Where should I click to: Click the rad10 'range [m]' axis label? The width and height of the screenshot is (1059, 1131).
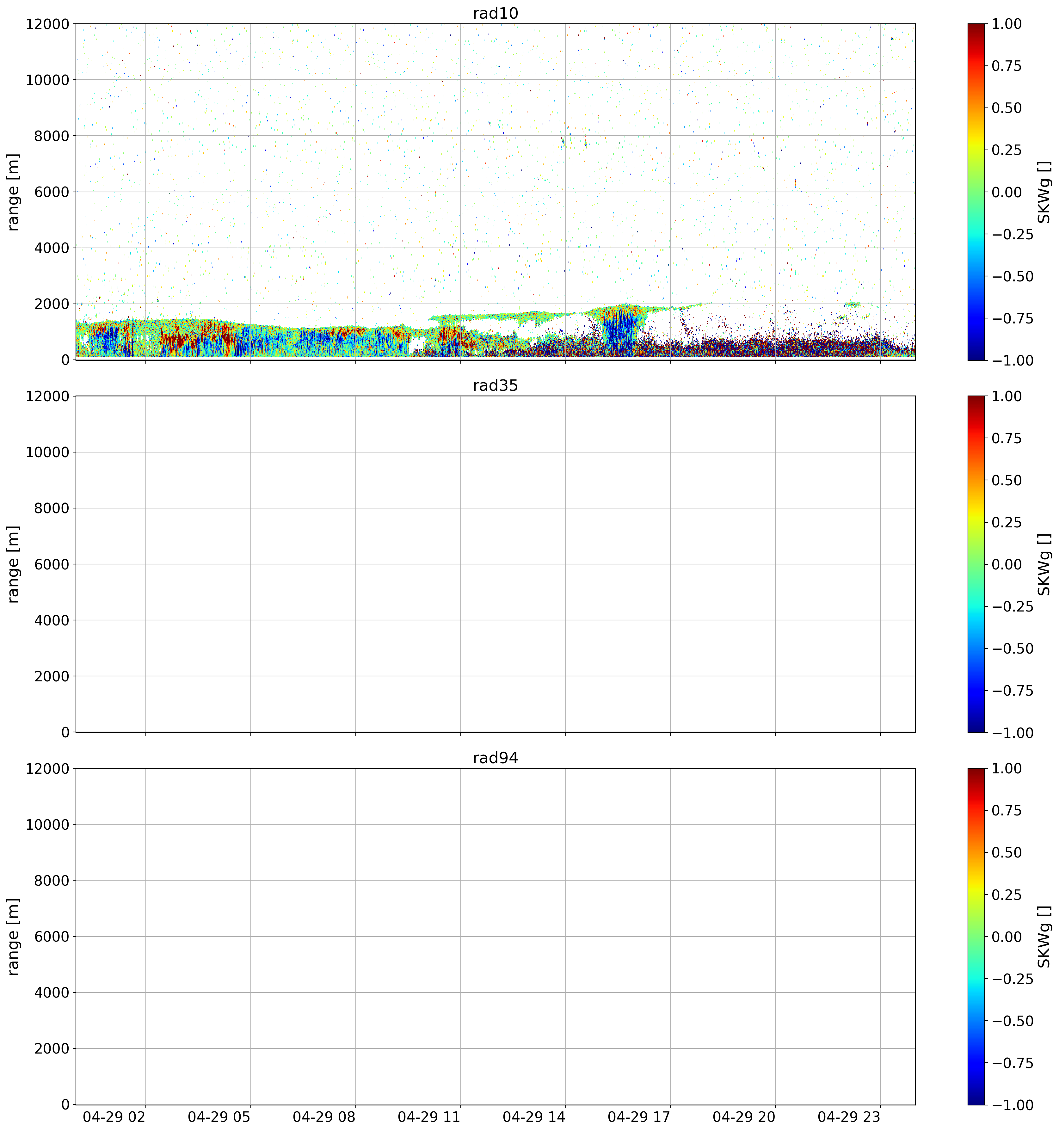pyautogui.click(x=14, y=192)
